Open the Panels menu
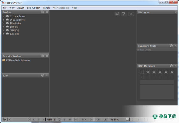The image size is (179, 123). (x=46, y=8)
